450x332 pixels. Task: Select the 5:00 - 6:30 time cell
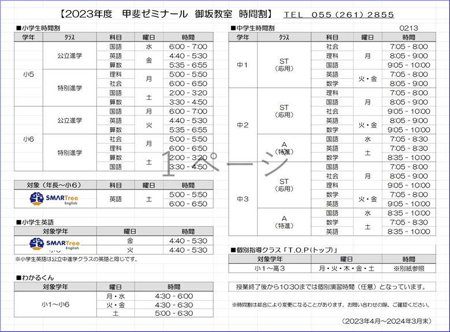tap(174, 313)
